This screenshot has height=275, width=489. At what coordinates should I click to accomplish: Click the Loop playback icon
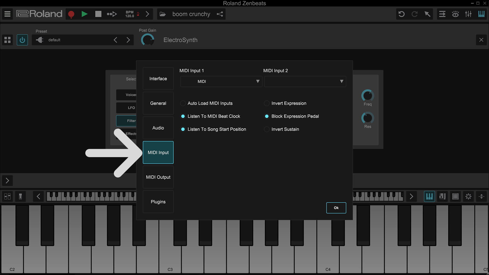112,14
